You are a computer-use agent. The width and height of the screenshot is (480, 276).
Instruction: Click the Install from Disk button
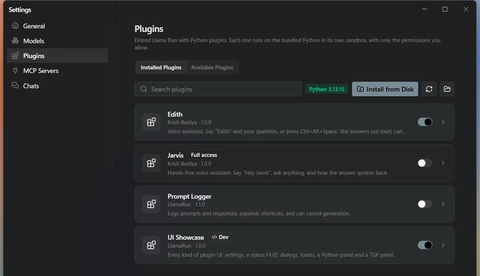[x=385, y=89]
